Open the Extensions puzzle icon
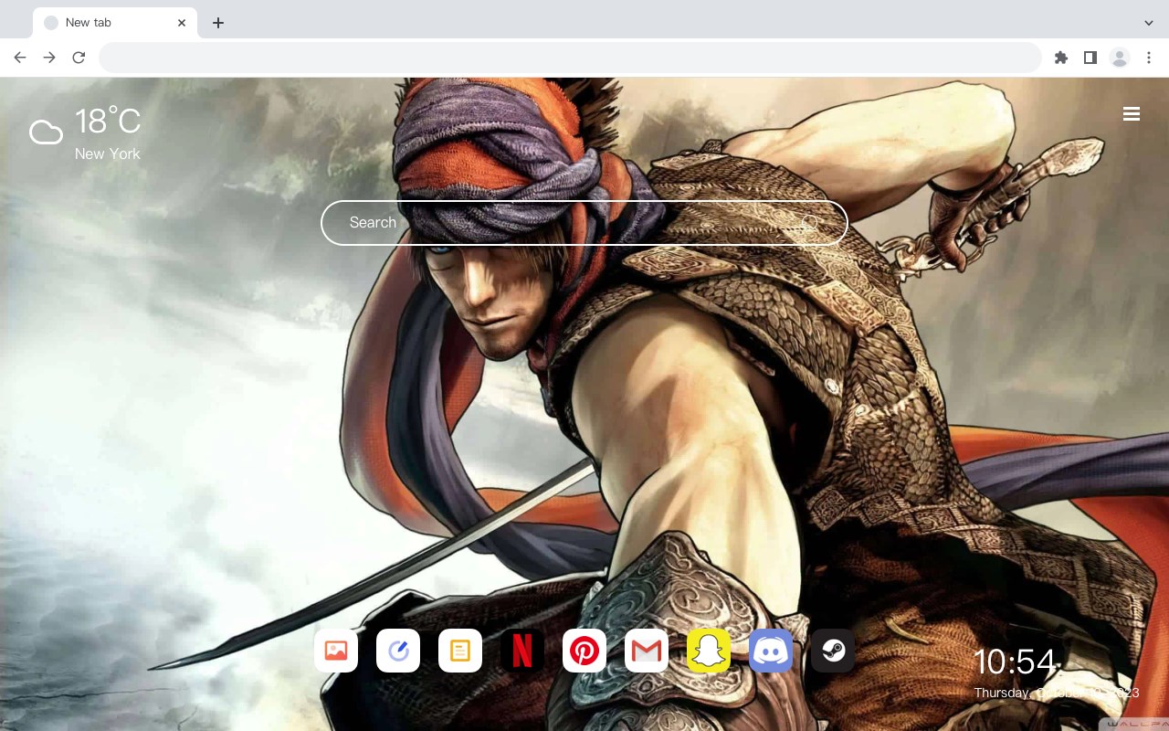Screen dimensions: 1169x731 tap(1060, 58)
